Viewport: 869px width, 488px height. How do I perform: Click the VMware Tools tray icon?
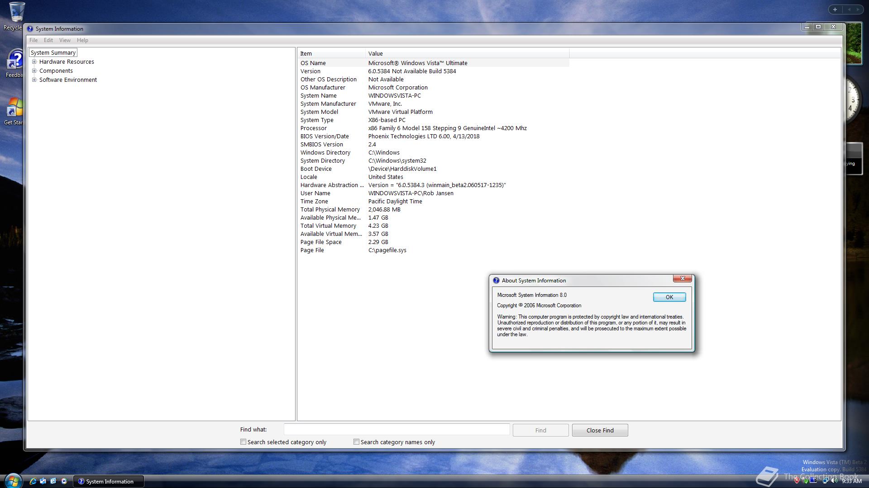[x=813, y=480]
